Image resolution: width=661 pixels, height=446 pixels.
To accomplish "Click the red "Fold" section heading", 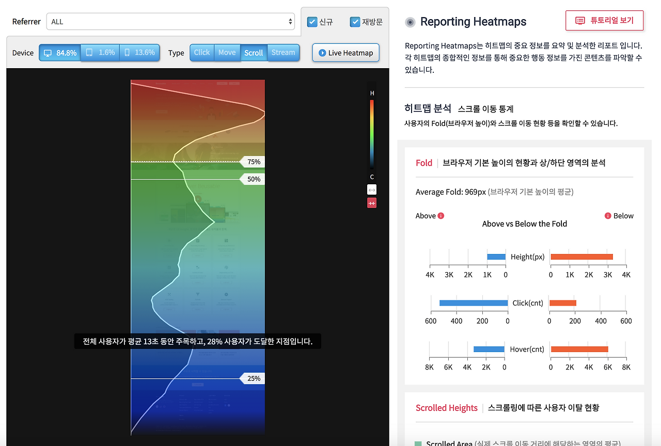I will (424, 163).
